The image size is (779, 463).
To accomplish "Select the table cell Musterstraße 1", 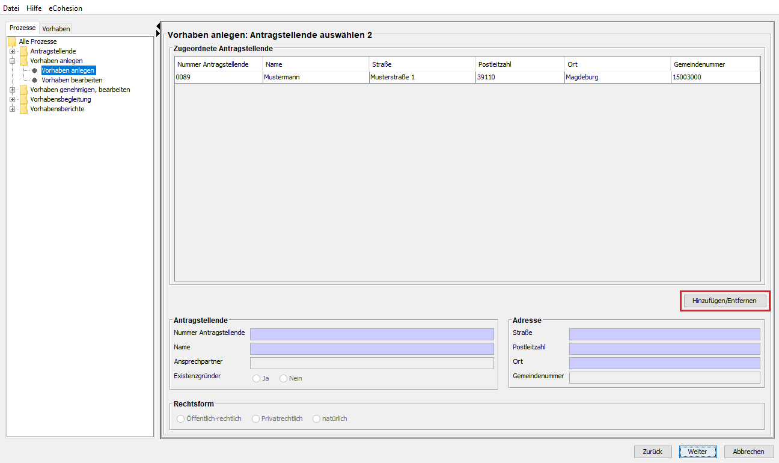I will tap(423, 77).
